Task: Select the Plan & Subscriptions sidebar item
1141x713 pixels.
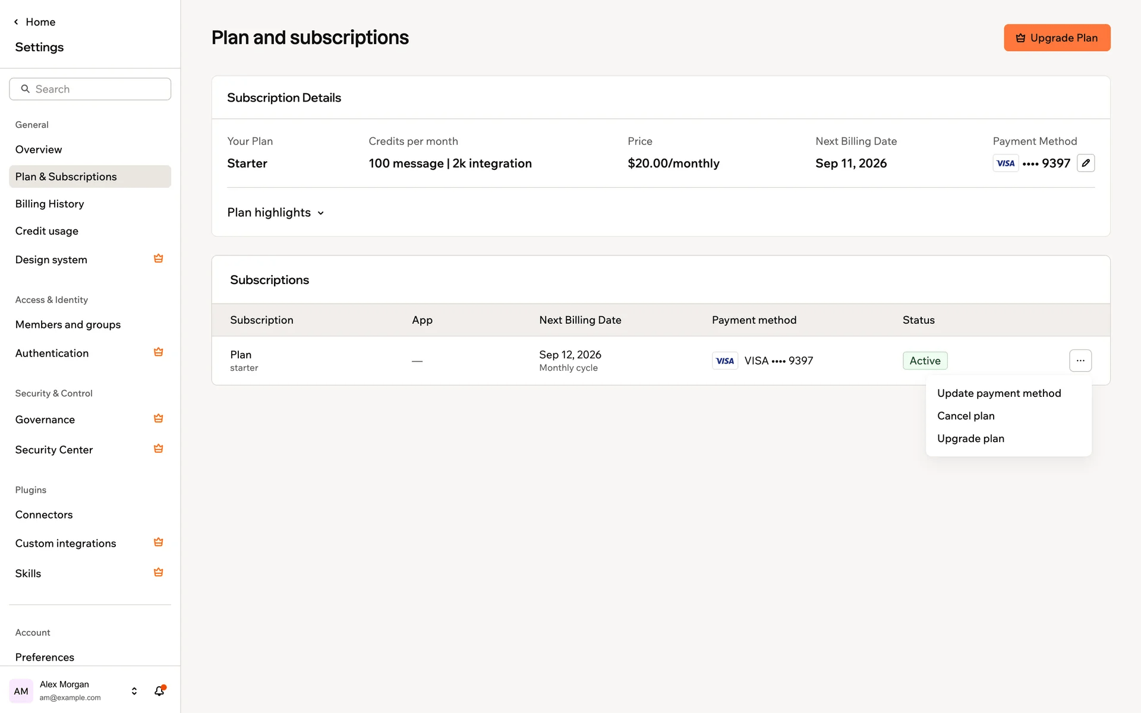Action: (x=90, y=176)
